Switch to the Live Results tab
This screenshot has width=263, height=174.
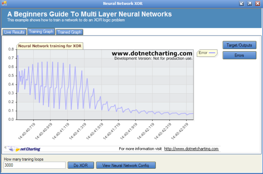[14, 32]
